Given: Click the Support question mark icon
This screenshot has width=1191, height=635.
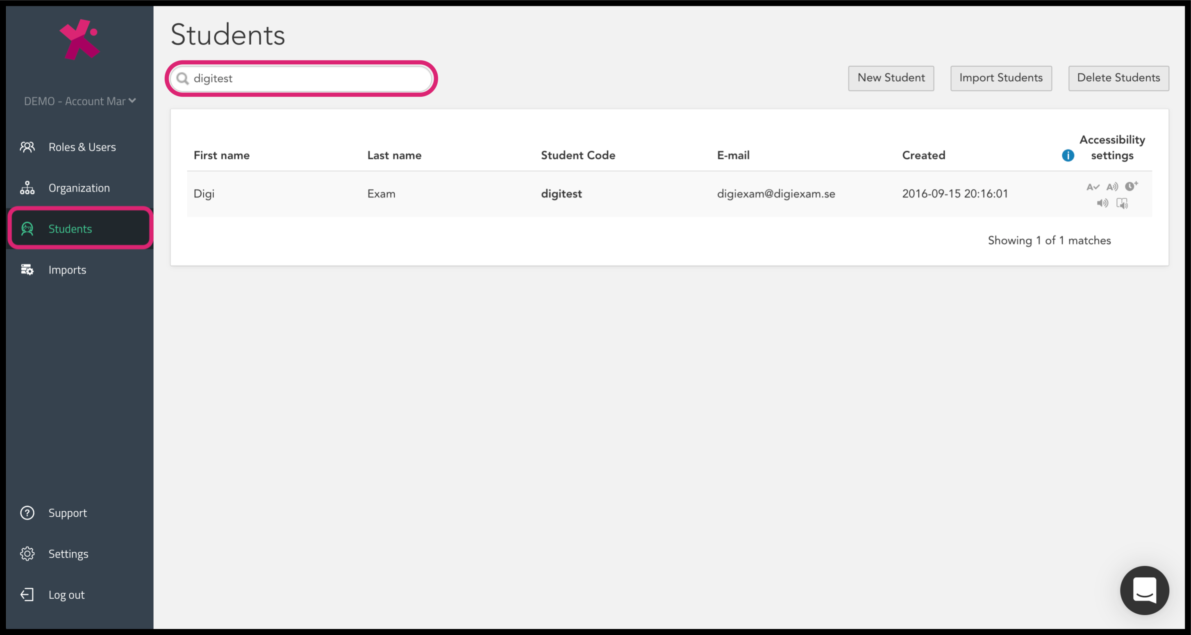Looking at the screenshot, I should 27,513.
